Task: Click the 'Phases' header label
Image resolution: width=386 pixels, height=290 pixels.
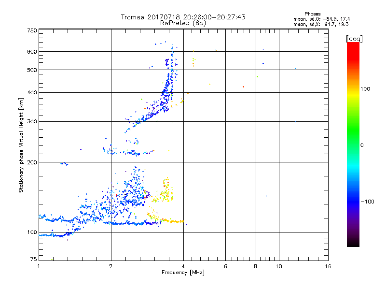Action: coord(312,14)
